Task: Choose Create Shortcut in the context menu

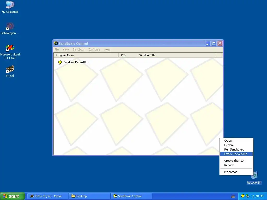Action: [236, 161]
